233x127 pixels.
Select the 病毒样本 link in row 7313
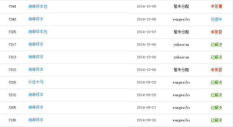tap(36, 57)
